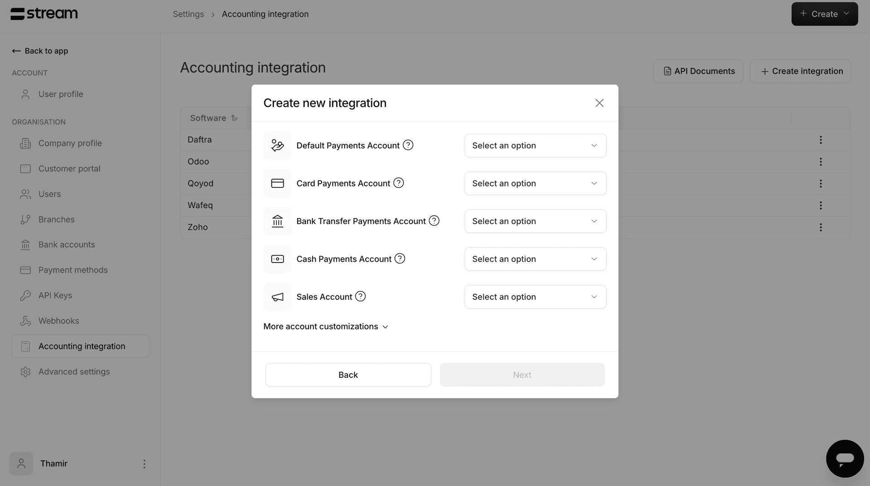Click the help icon beside Card Payments Account
This screenshot has height=486, width=870.
coord(398,183)
